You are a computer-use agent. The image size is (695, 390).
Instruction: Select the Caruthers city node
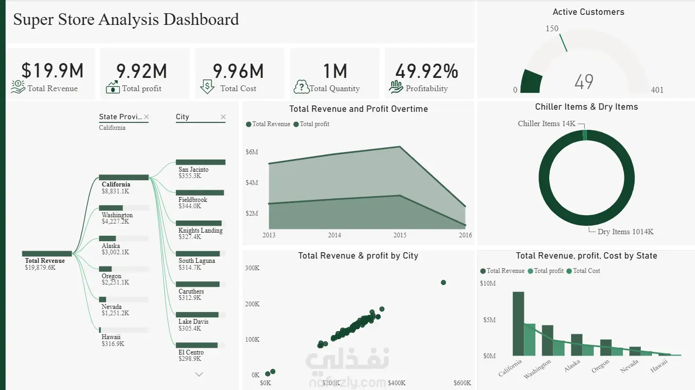pos(201,285)
